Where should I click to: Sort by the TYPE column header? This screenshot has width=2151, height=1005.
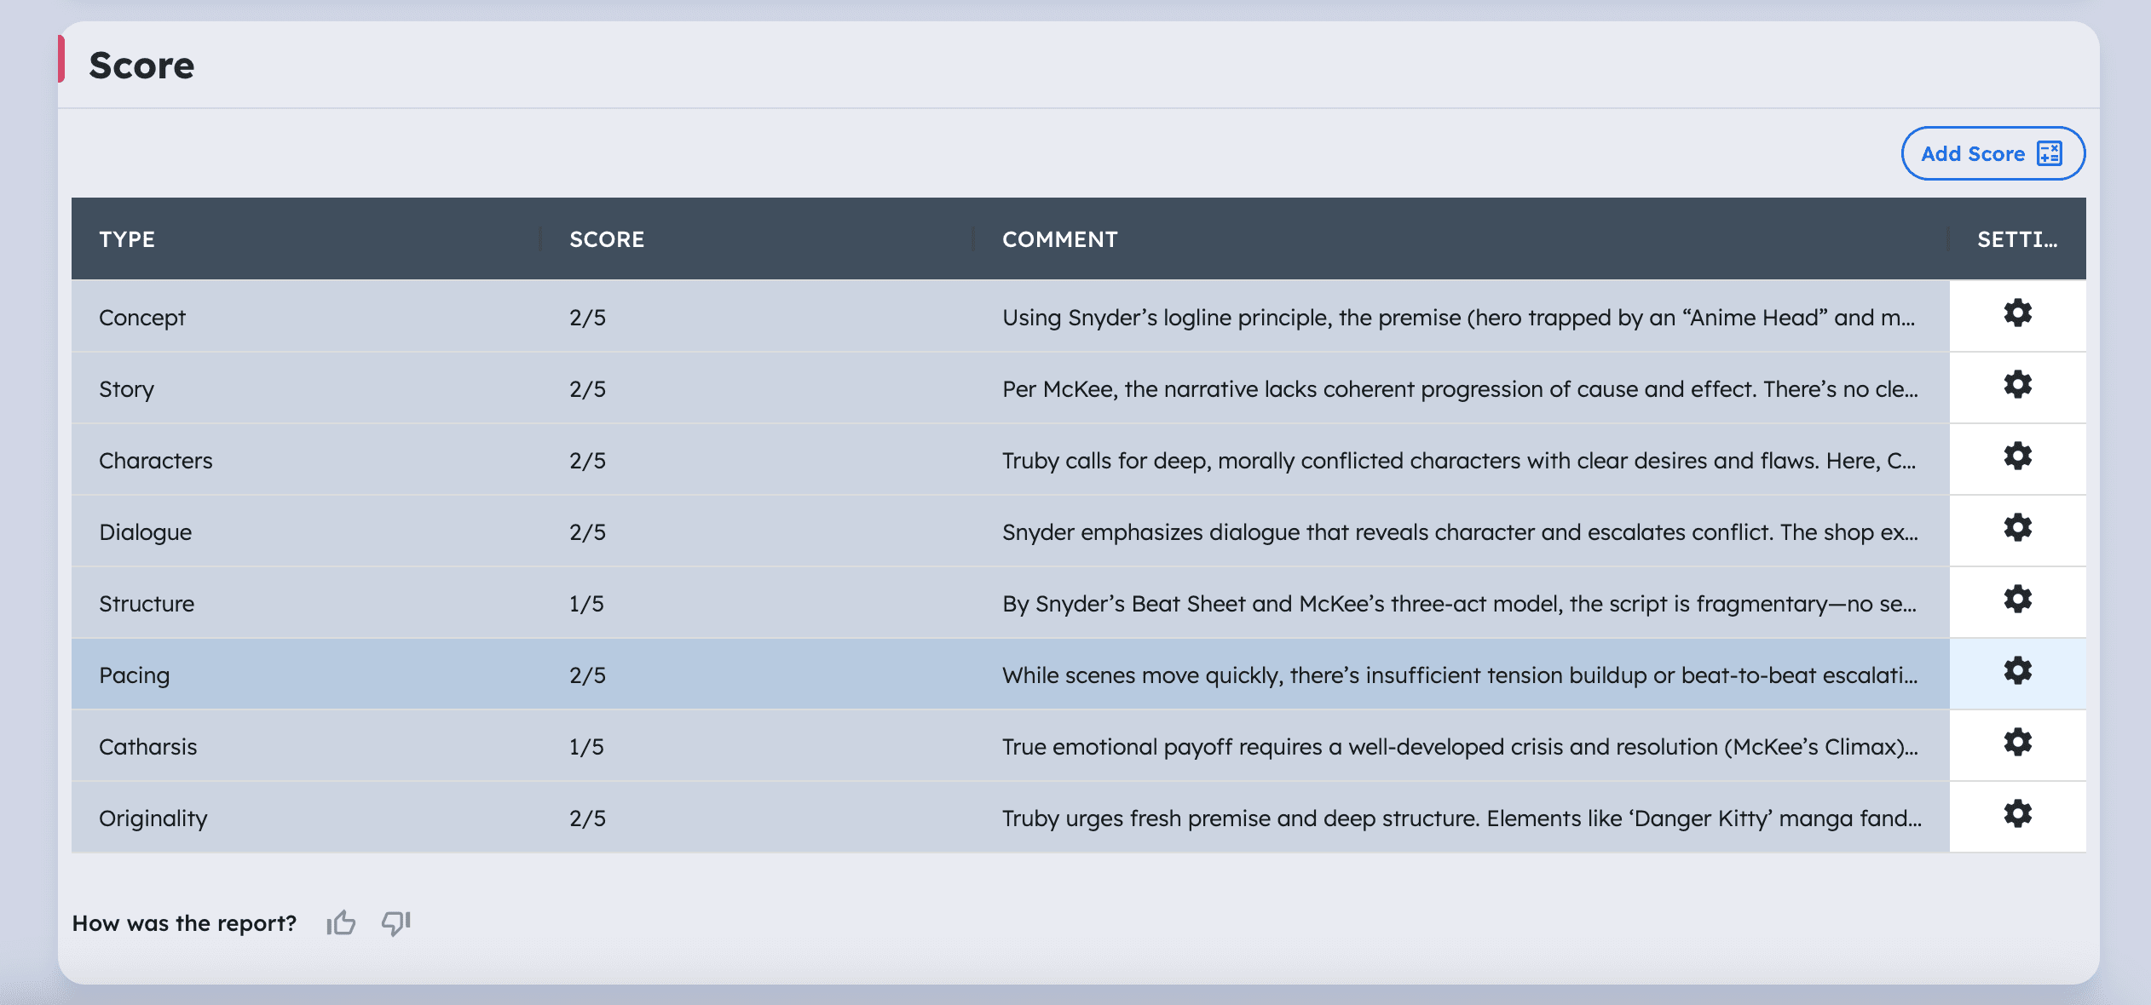(127, 239)
